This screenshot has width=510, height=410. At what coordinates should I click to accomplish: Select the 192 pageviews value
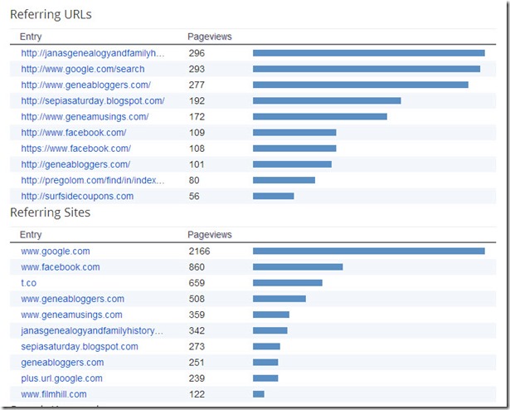coord(197,101)
